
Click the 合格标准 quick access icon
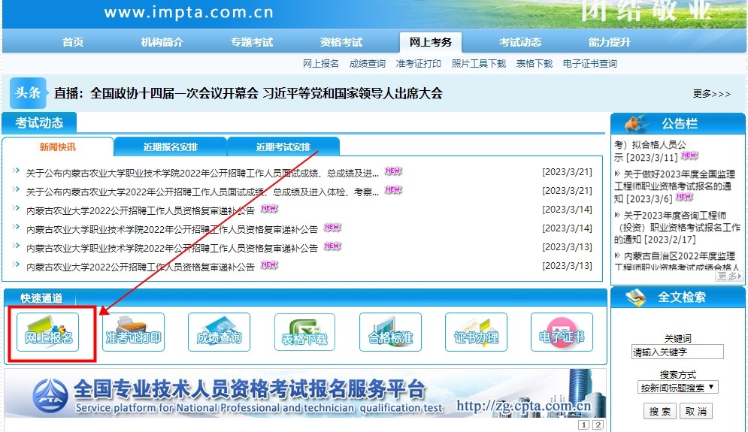pyautogui.click(x=390, y=333)
